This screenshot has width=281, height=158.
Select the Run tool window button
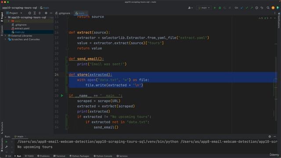[18, 156]
